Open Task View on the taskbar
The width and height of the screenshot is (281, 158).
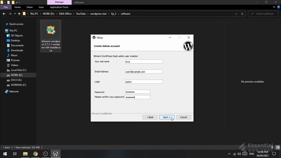[15, 154]
